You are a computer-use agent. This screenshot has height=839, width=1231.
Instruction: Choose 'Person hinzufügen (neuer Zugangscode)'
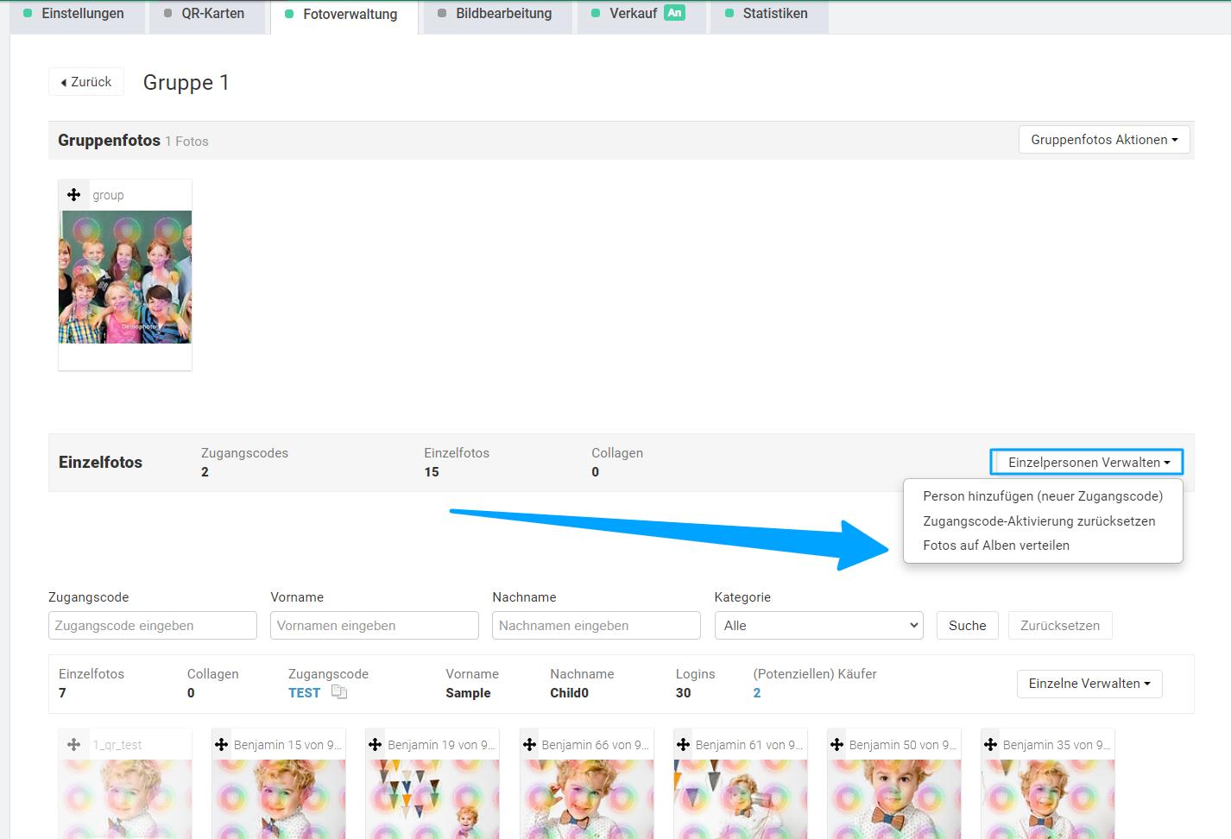tap(1043, 496)
